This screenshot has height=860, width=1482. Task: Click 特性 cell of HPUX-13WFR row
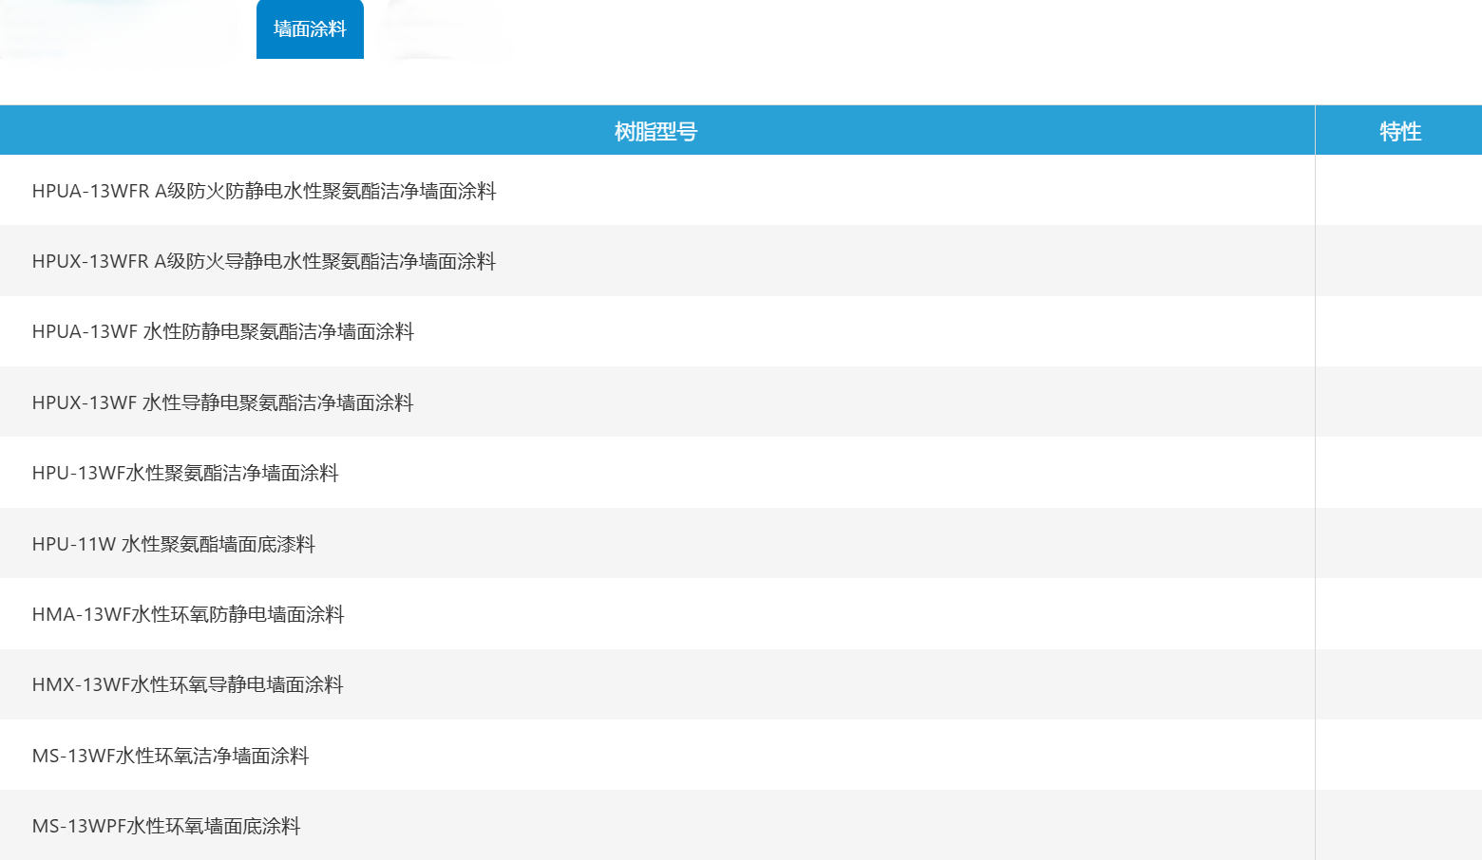1398,261
